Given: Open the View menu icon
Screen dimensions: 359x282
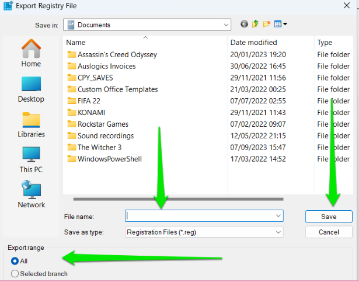Looking at the screenshot, I should 280,24.
